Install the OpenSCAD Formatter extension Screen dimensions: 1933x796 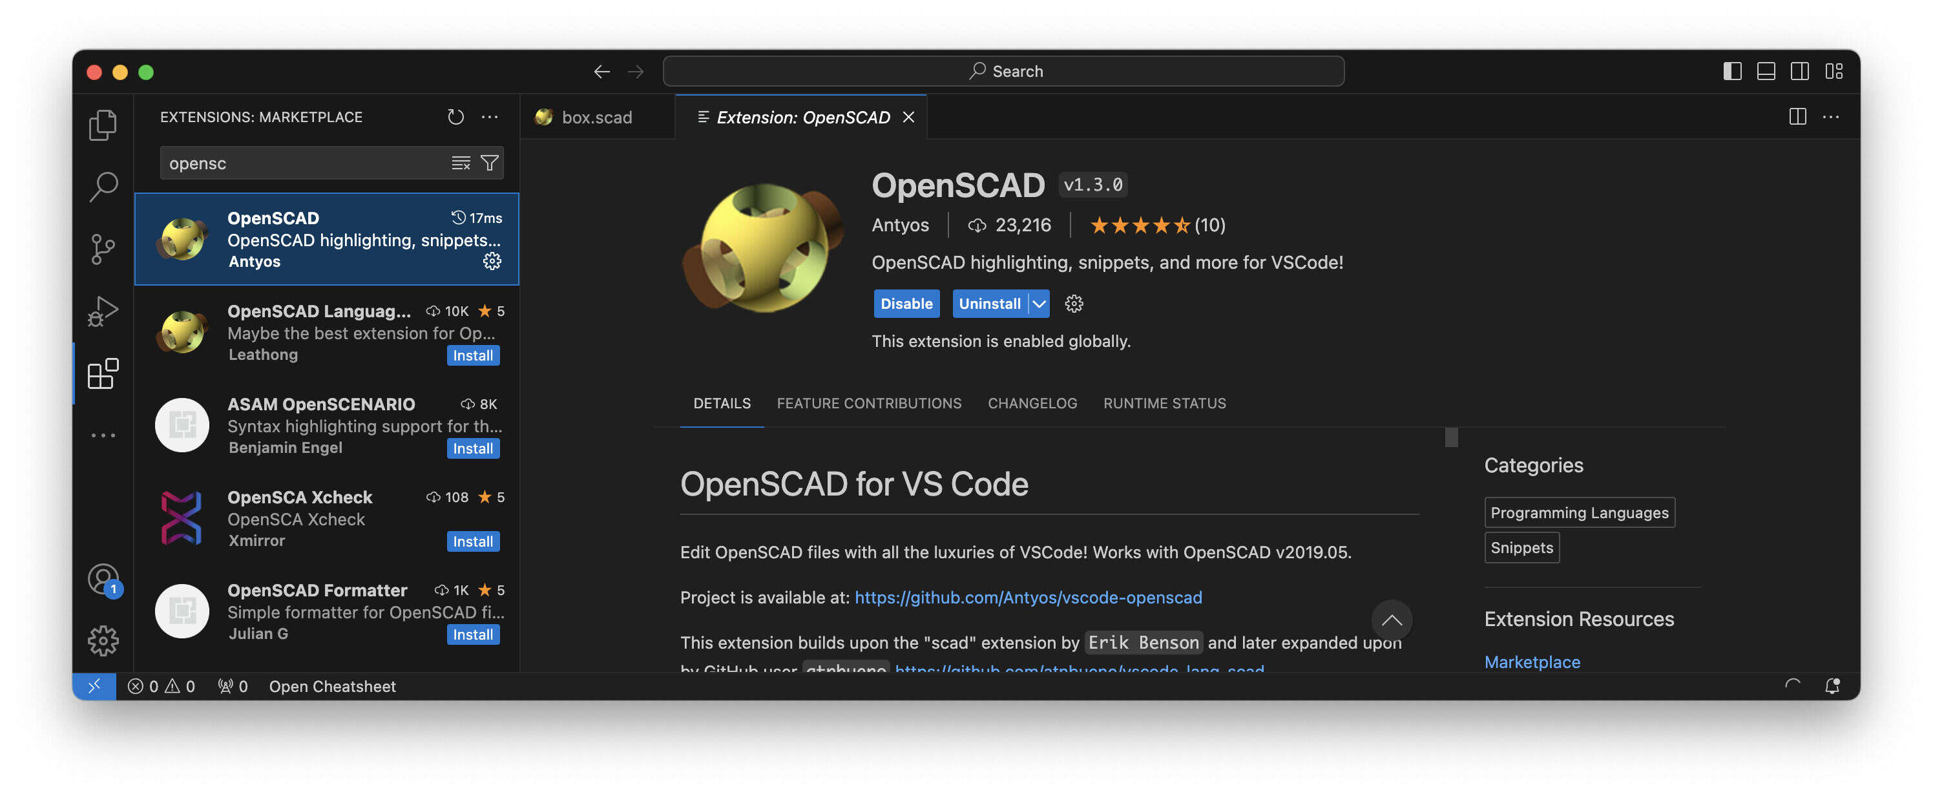point(473,634)
